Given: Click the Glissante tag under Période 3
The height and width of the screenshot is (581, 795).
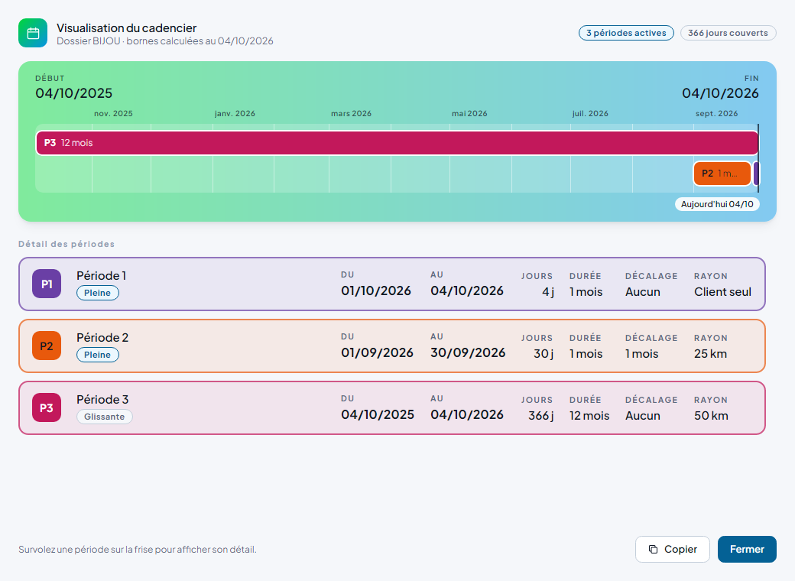Looking at the screenshot, I should tap(105, 417).
